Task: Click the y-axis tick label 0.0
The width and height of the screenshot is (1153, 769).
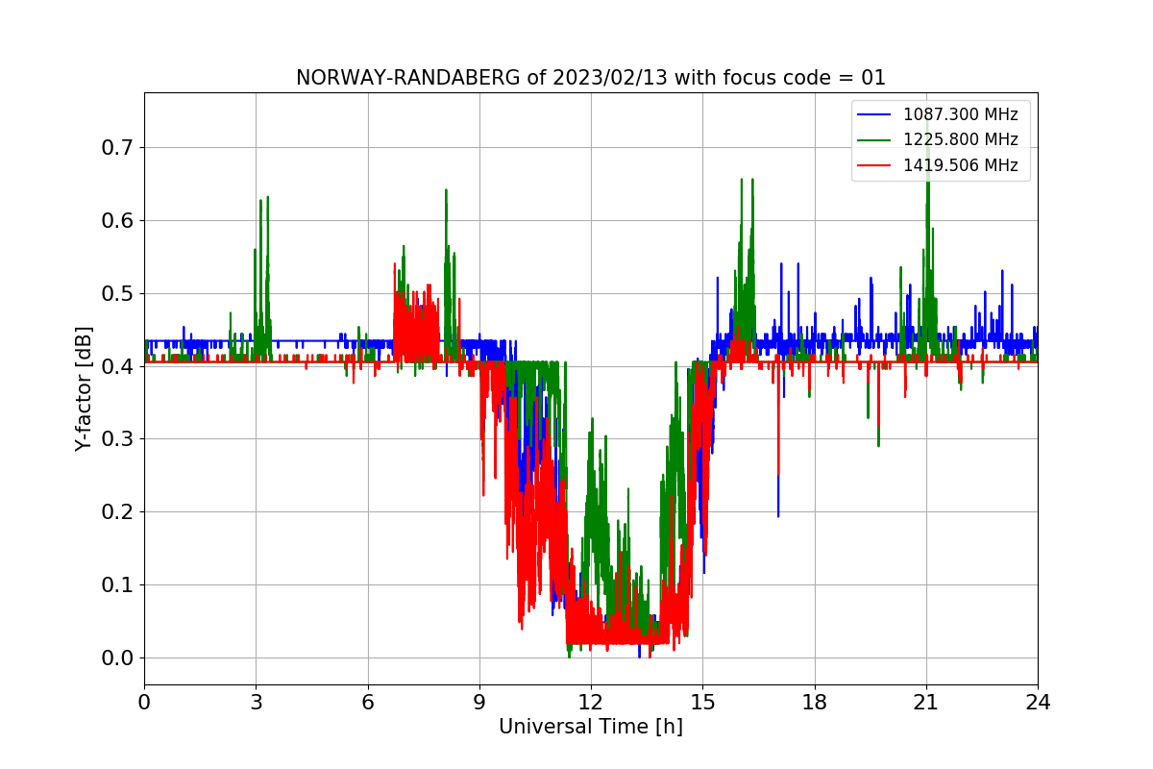Action: [x=117, y=658]
